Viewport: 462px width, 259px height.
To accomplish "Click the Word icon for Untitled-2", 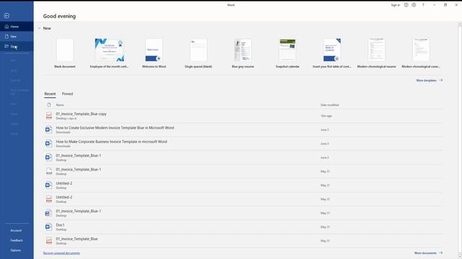I will click(49, 185).
